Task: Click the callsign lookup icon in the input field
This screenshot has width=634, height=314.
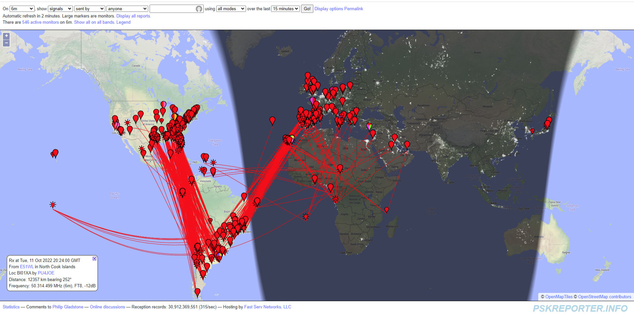Action: point(199,9)
